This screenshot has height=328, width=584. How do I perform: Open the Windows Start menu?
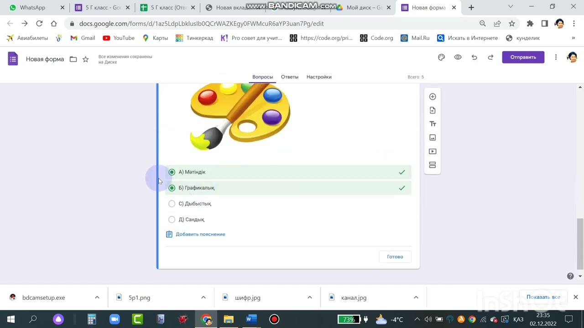pyautogui.click(x=11, y=319)
